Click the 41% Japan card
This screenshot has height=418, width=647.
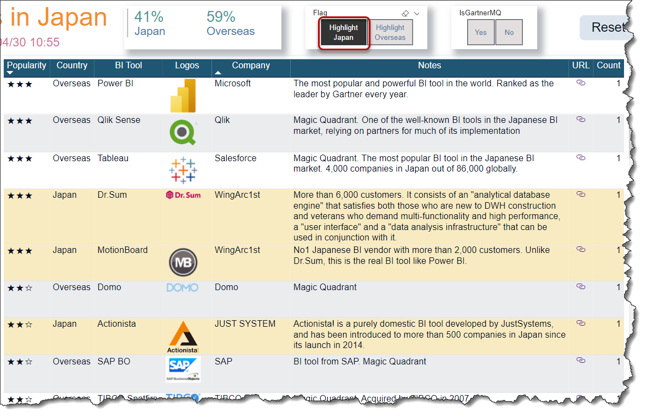[150, 23]
